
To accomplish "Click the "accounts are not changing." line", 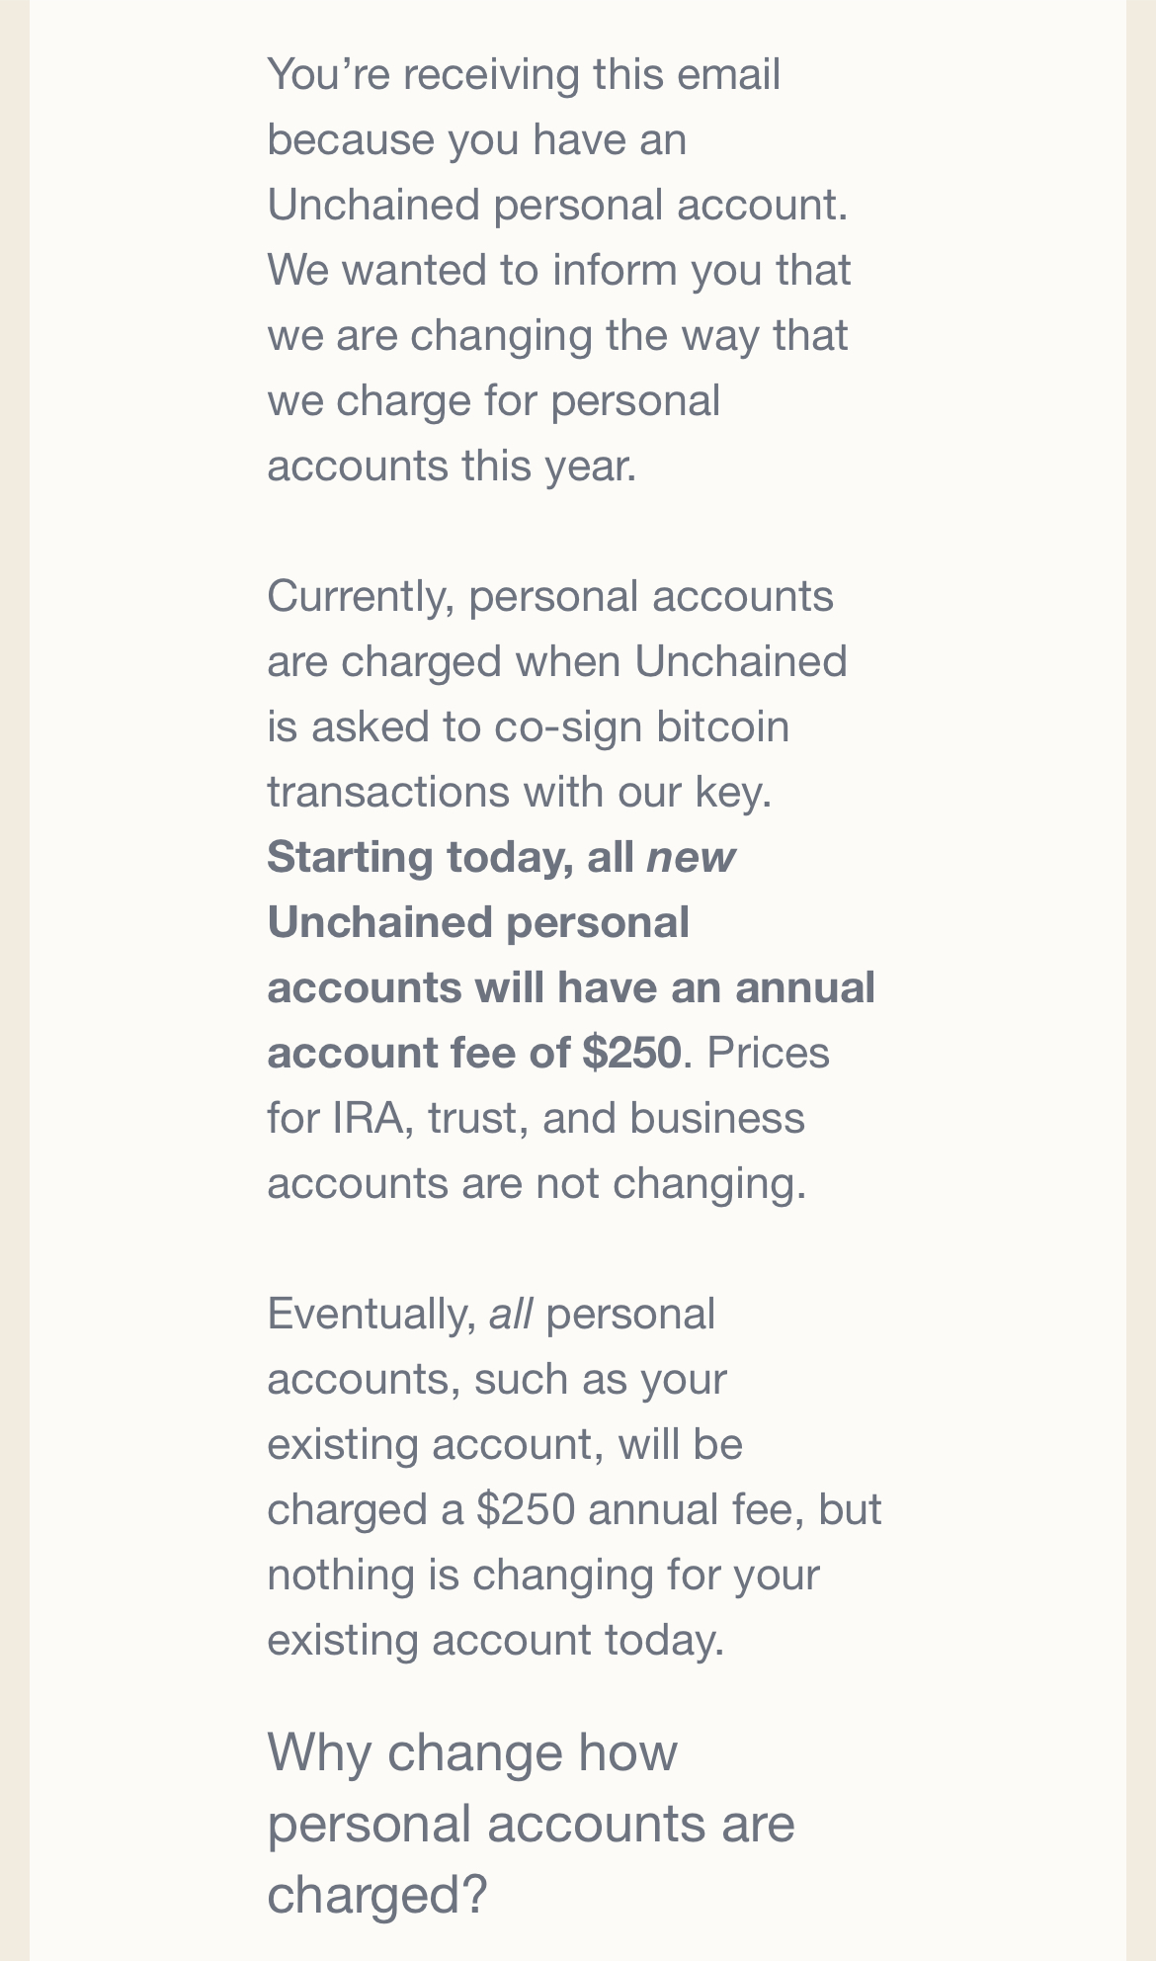I will click(x=537, y=1184).
